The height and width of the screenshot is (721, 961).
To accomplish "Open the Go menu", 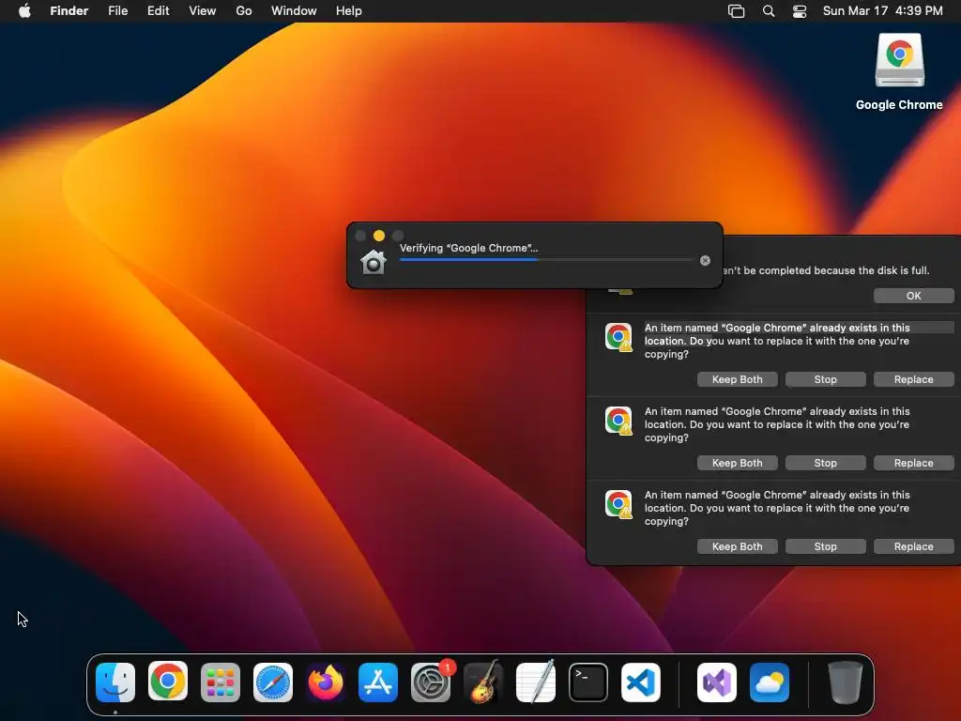I will [x=244, y=11].
